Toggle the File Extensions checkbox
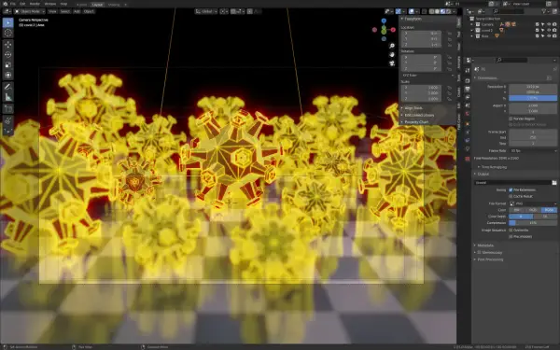 click(511, 190)
